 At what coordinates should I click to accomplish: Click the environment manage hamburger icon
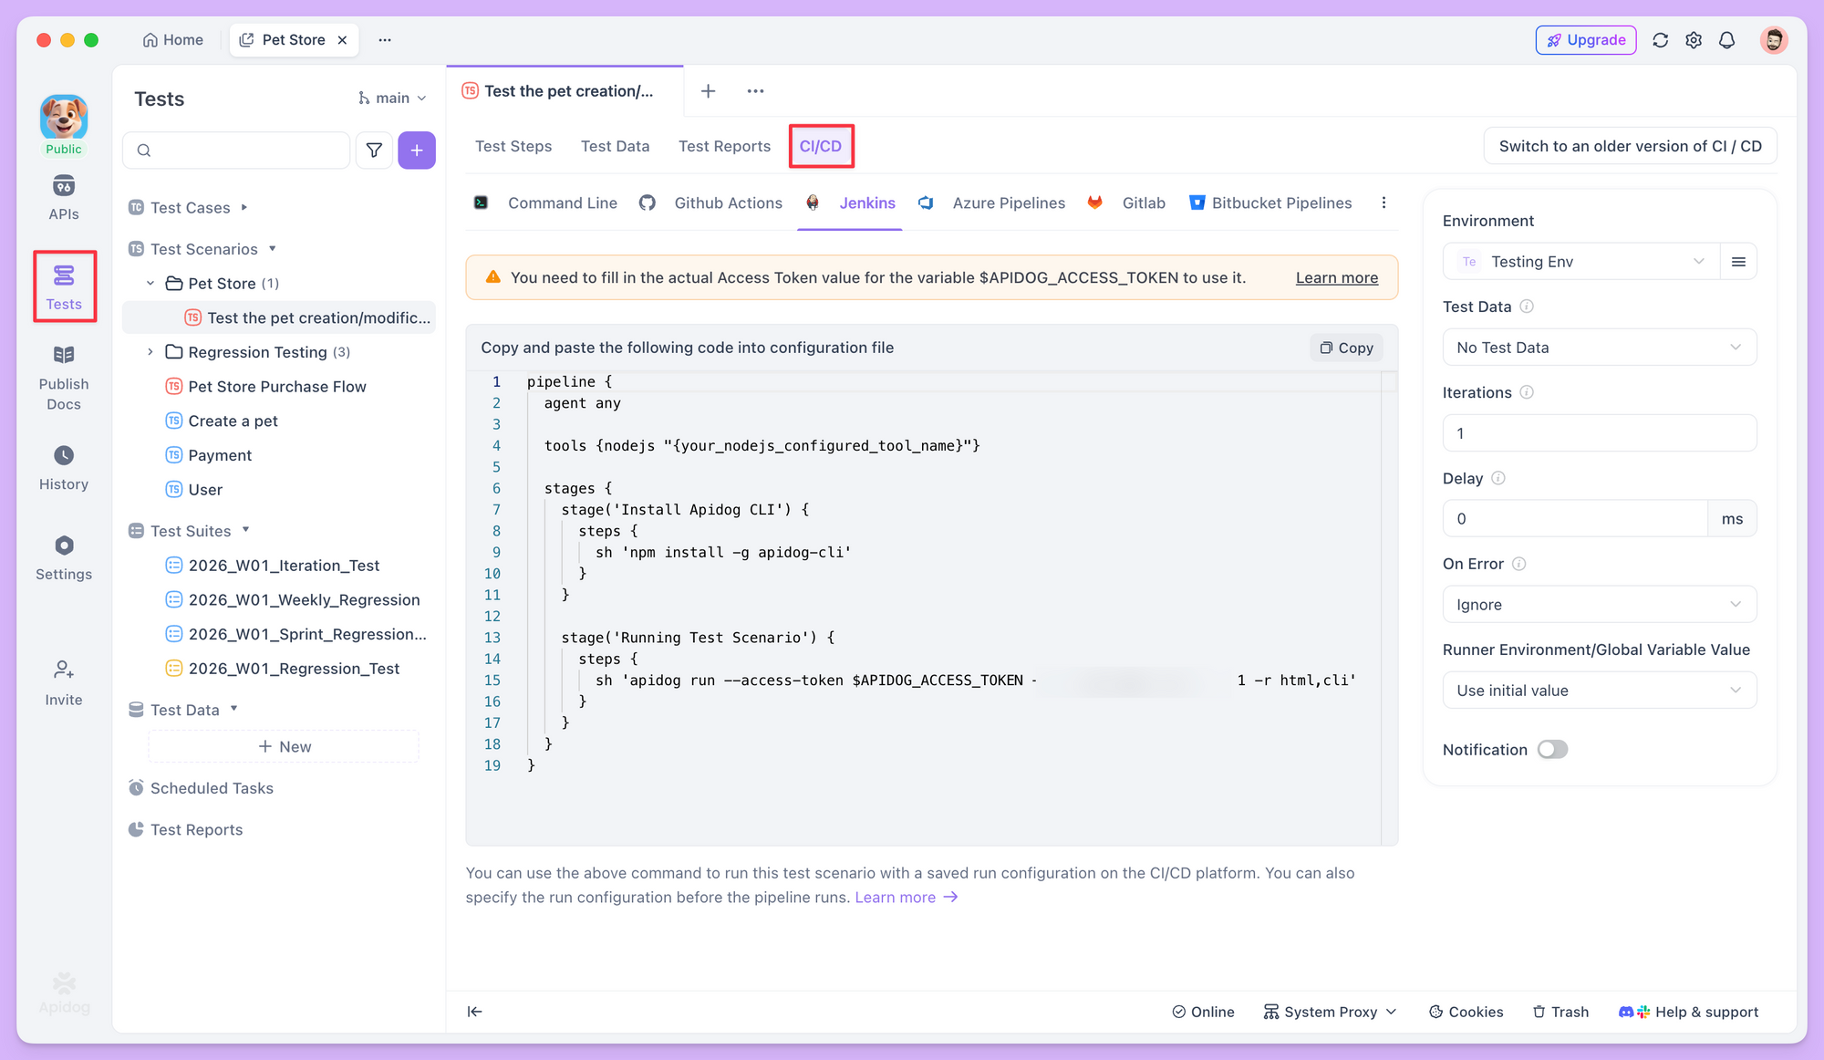coord(1738,262)
